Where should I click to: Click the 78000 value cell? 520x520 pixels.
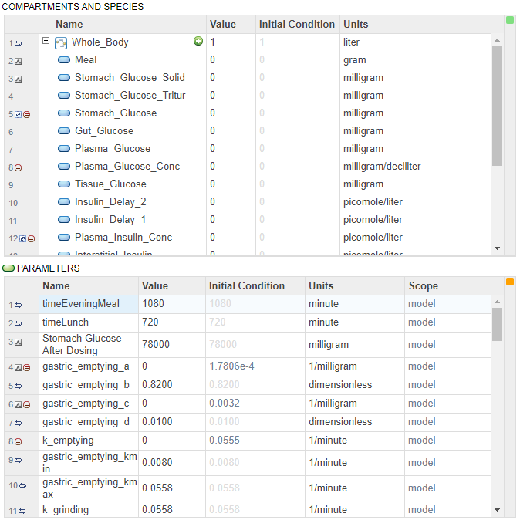(172, 345)
